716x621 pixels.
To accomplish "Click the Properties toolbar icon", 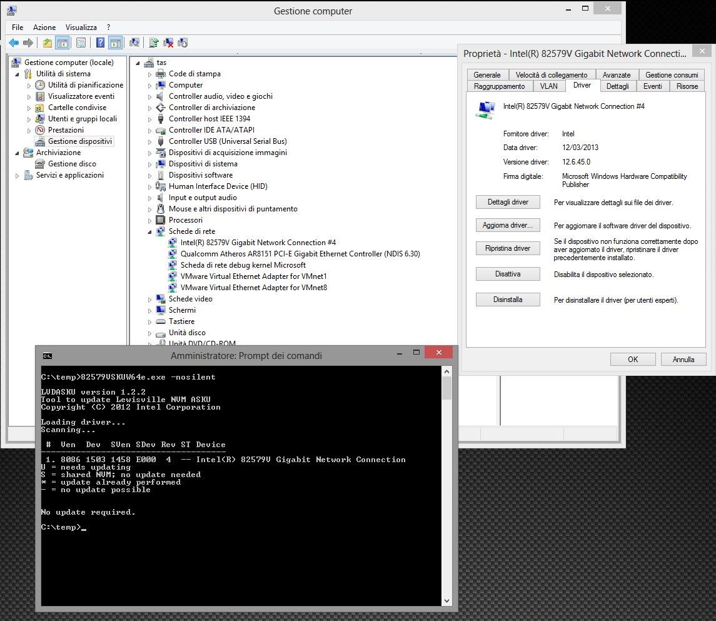I will 81,43.
